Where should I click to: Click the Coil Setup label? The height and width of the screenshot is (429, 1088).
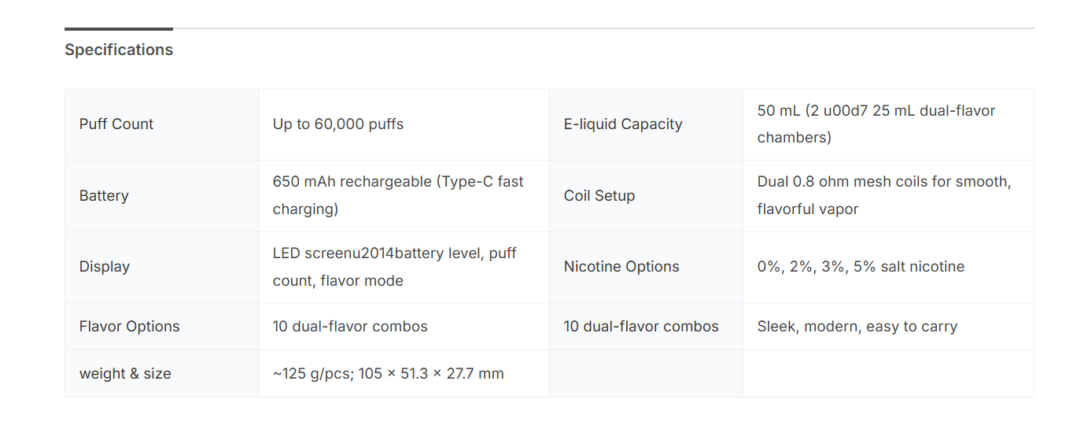click(x=599, y=196)
